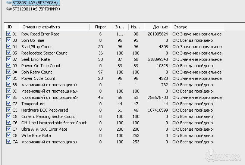Select the Temperature row name
The width and height of the screenshot is (245, 165).
click(x=33, y=104)
